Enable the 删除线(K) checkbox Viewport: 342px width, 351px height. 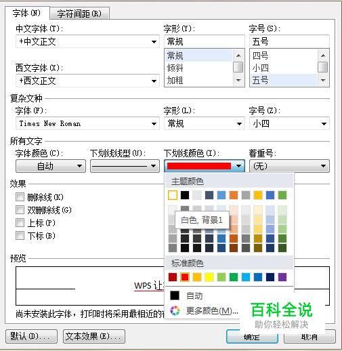click(20, 197)
